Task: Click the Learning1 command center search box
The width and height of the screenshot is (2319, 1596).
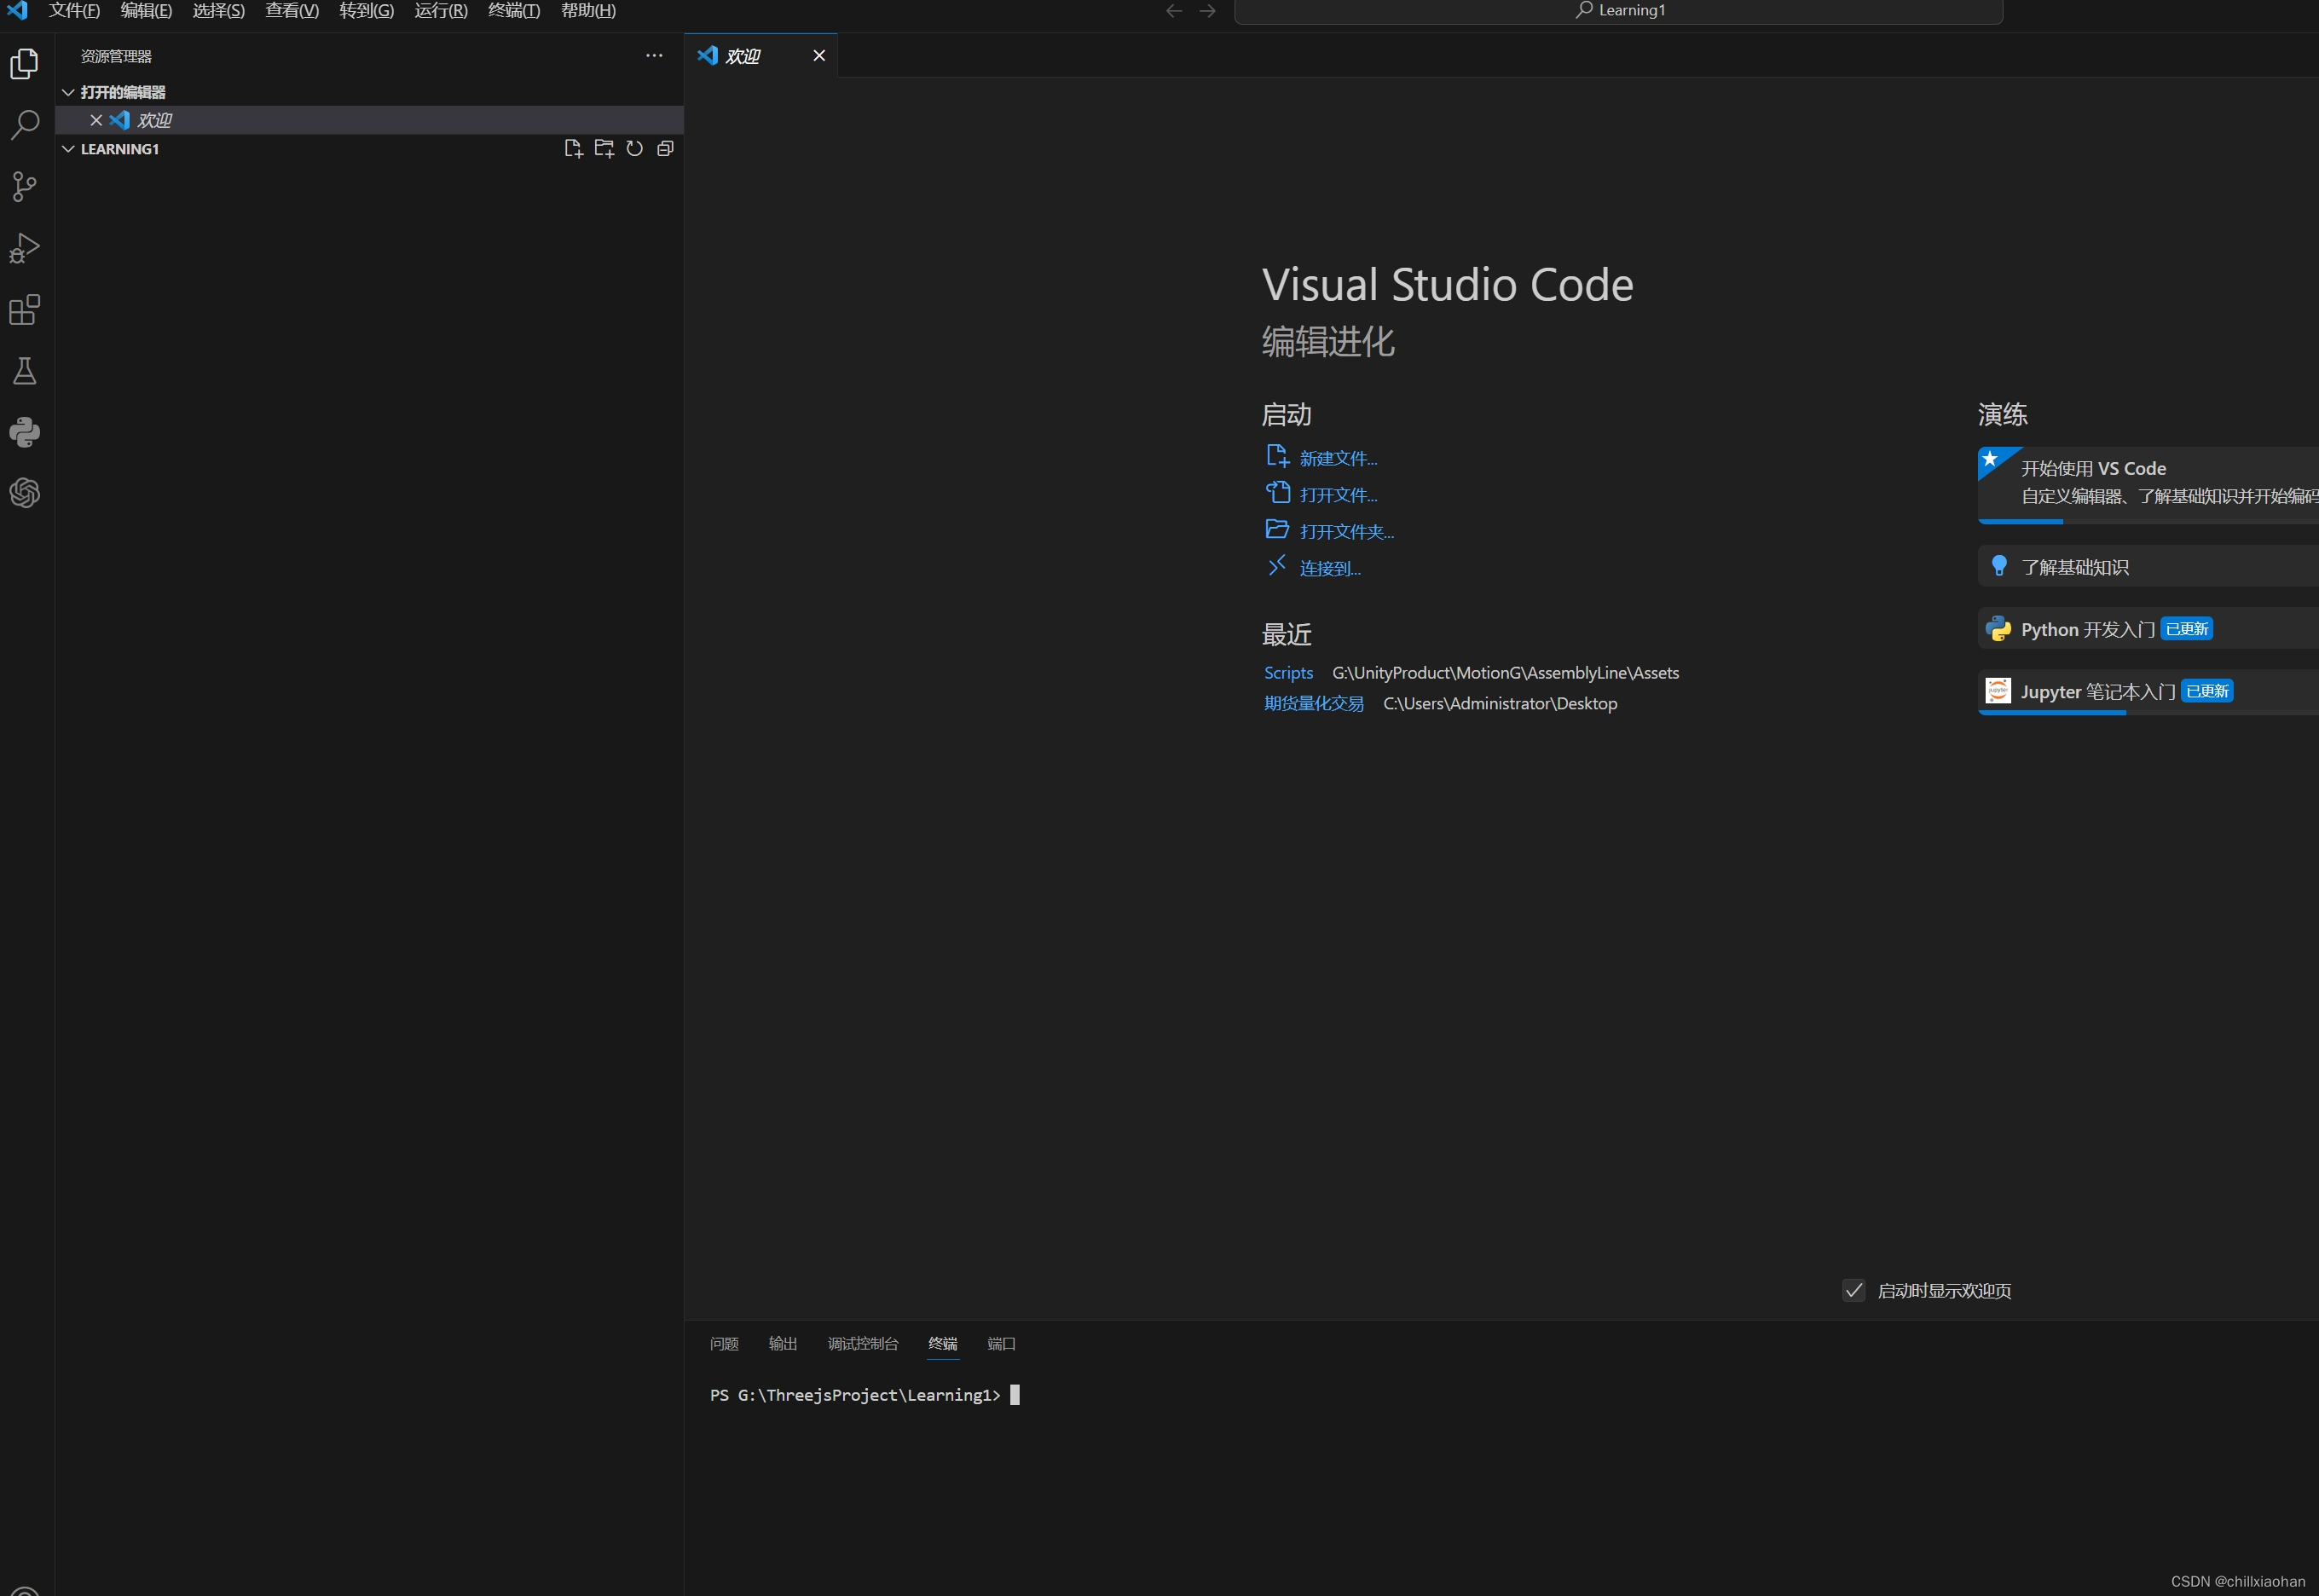Action: [1618, 11]
